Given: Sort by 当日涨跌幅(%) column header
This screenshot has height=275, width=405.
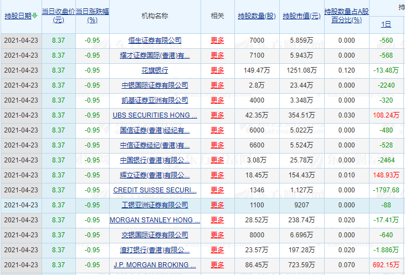Looking at the screenshot, I should point(92,16).
